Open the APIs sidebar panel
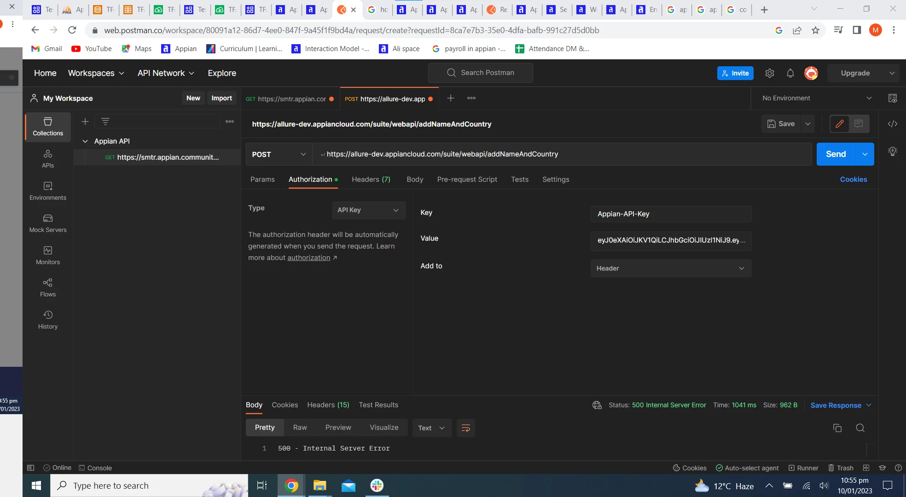This screenshot has width=906, height=497. point(48,159)
